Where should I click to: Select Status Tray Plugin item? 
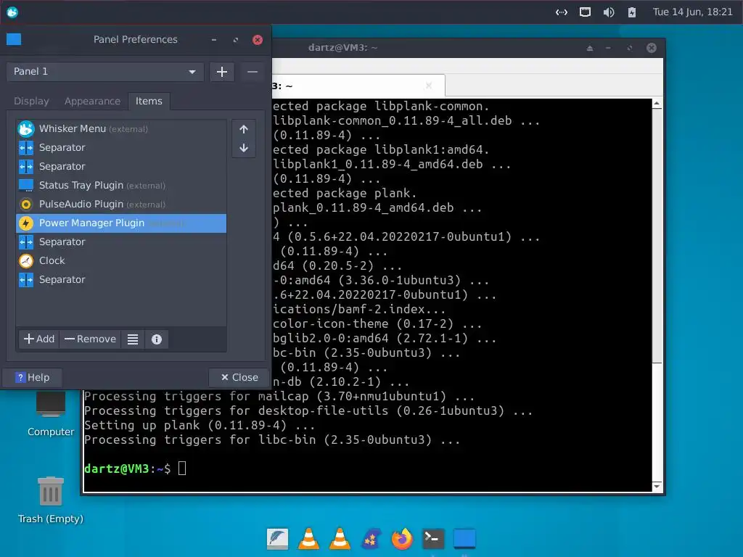click(x=121, y=185)
